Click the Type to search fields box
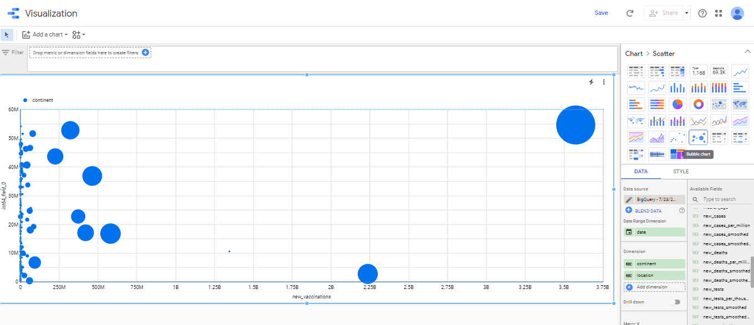The image size is (754, 325). (720, 199)
